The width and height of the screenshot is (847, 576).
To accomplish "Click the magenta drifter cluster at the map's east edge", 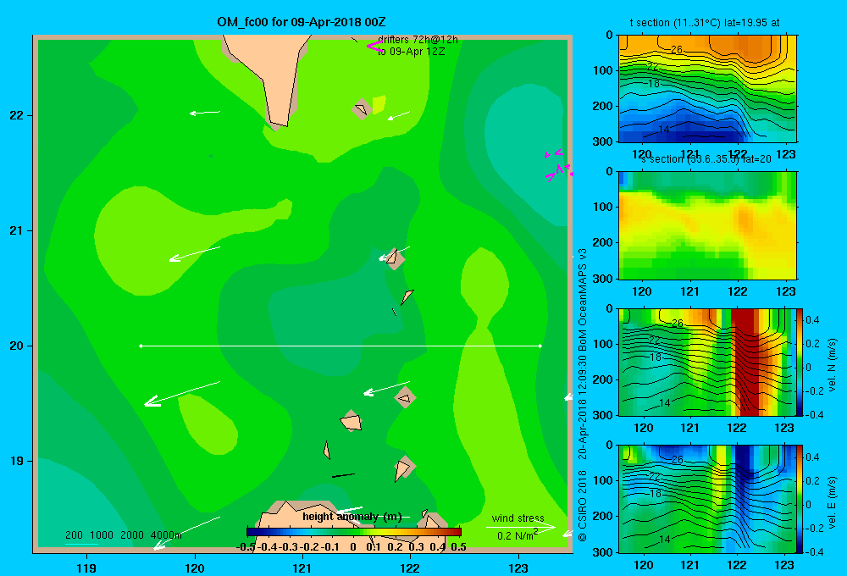I will click(558, 165).
